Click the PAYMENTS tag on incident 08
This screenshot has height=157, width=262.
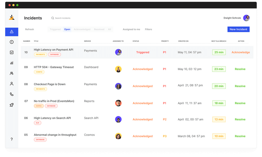click(x=40, y=89)
